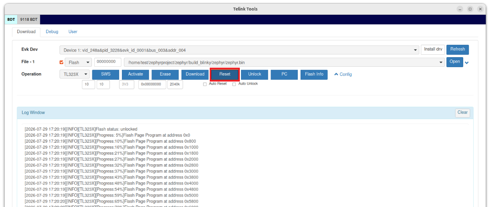490x207 pixels.
Task: Select the 'Flash status: unlocked' log line
Action: click(81, 129)
